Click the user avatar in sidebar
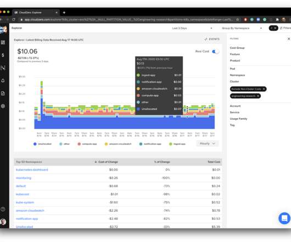 tap(3, 222)
